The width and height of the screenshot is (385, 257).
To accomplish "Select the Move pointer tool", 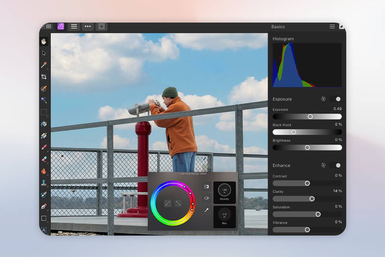I will click(x=44, y=53).
